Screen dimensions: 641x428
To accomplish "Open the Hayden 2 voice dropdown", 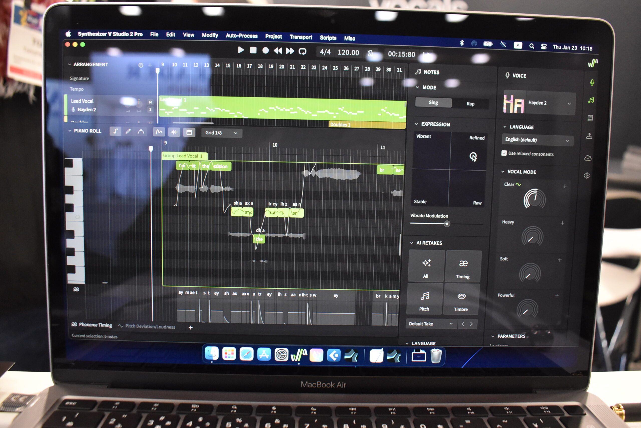I will click(x=539, y=103).
